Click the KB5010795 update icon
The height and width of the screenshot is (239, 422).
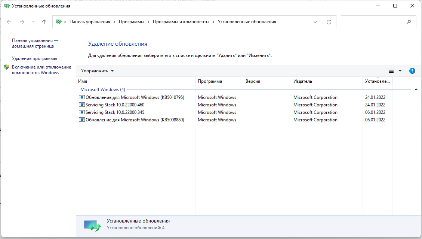pyautogui.click(x=82, y=97)
